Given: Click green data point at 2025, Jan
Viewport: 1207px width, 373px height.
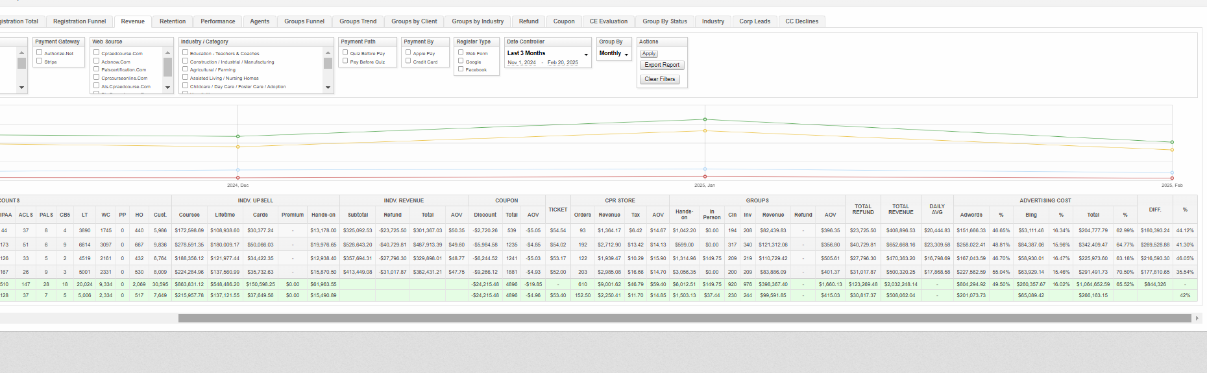Looking at the screenshot, I should coord(705,119).
